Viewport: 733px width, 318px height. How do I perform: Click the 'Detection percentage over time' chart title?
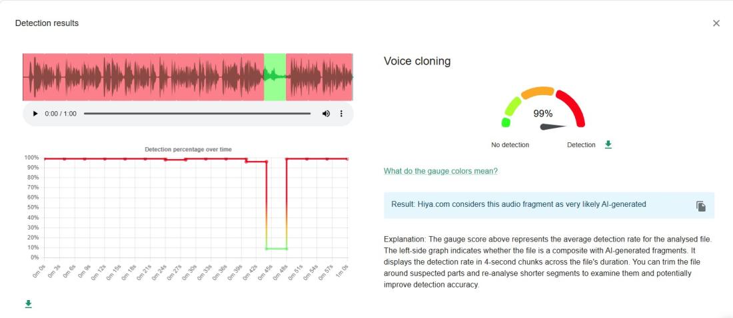(x=188, y=150)
